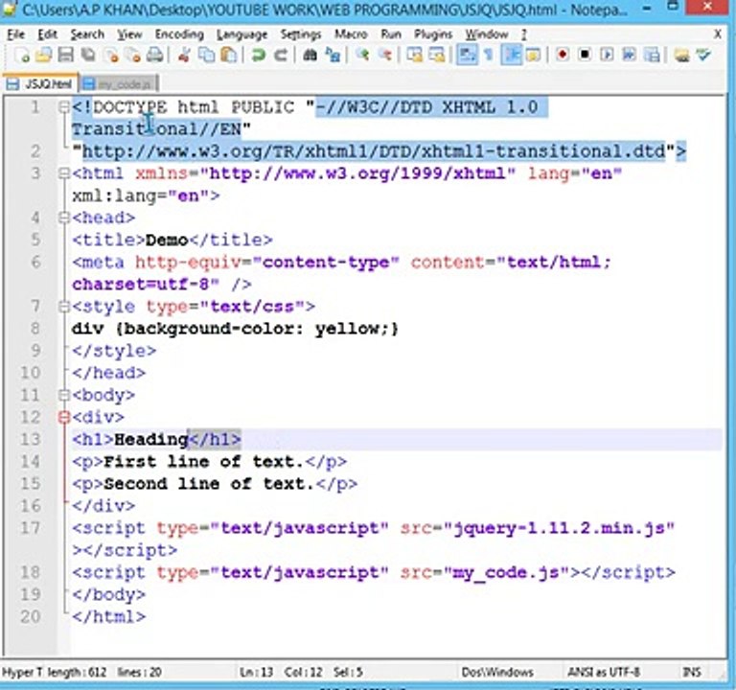This screenshot has width=736, height=690.
Task: Click the folder plugin icon near the toolbar end
Action: [681, 55]
